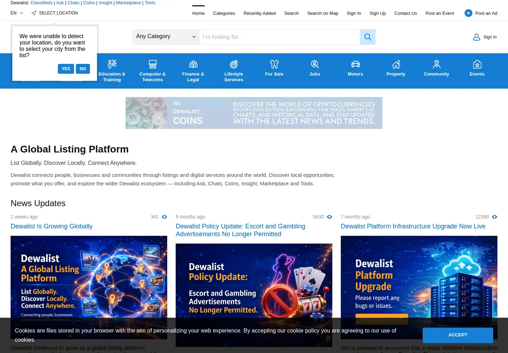The image size is (508, 353).
Task: Open the Coins link in top bar
Action: [89, 3]
